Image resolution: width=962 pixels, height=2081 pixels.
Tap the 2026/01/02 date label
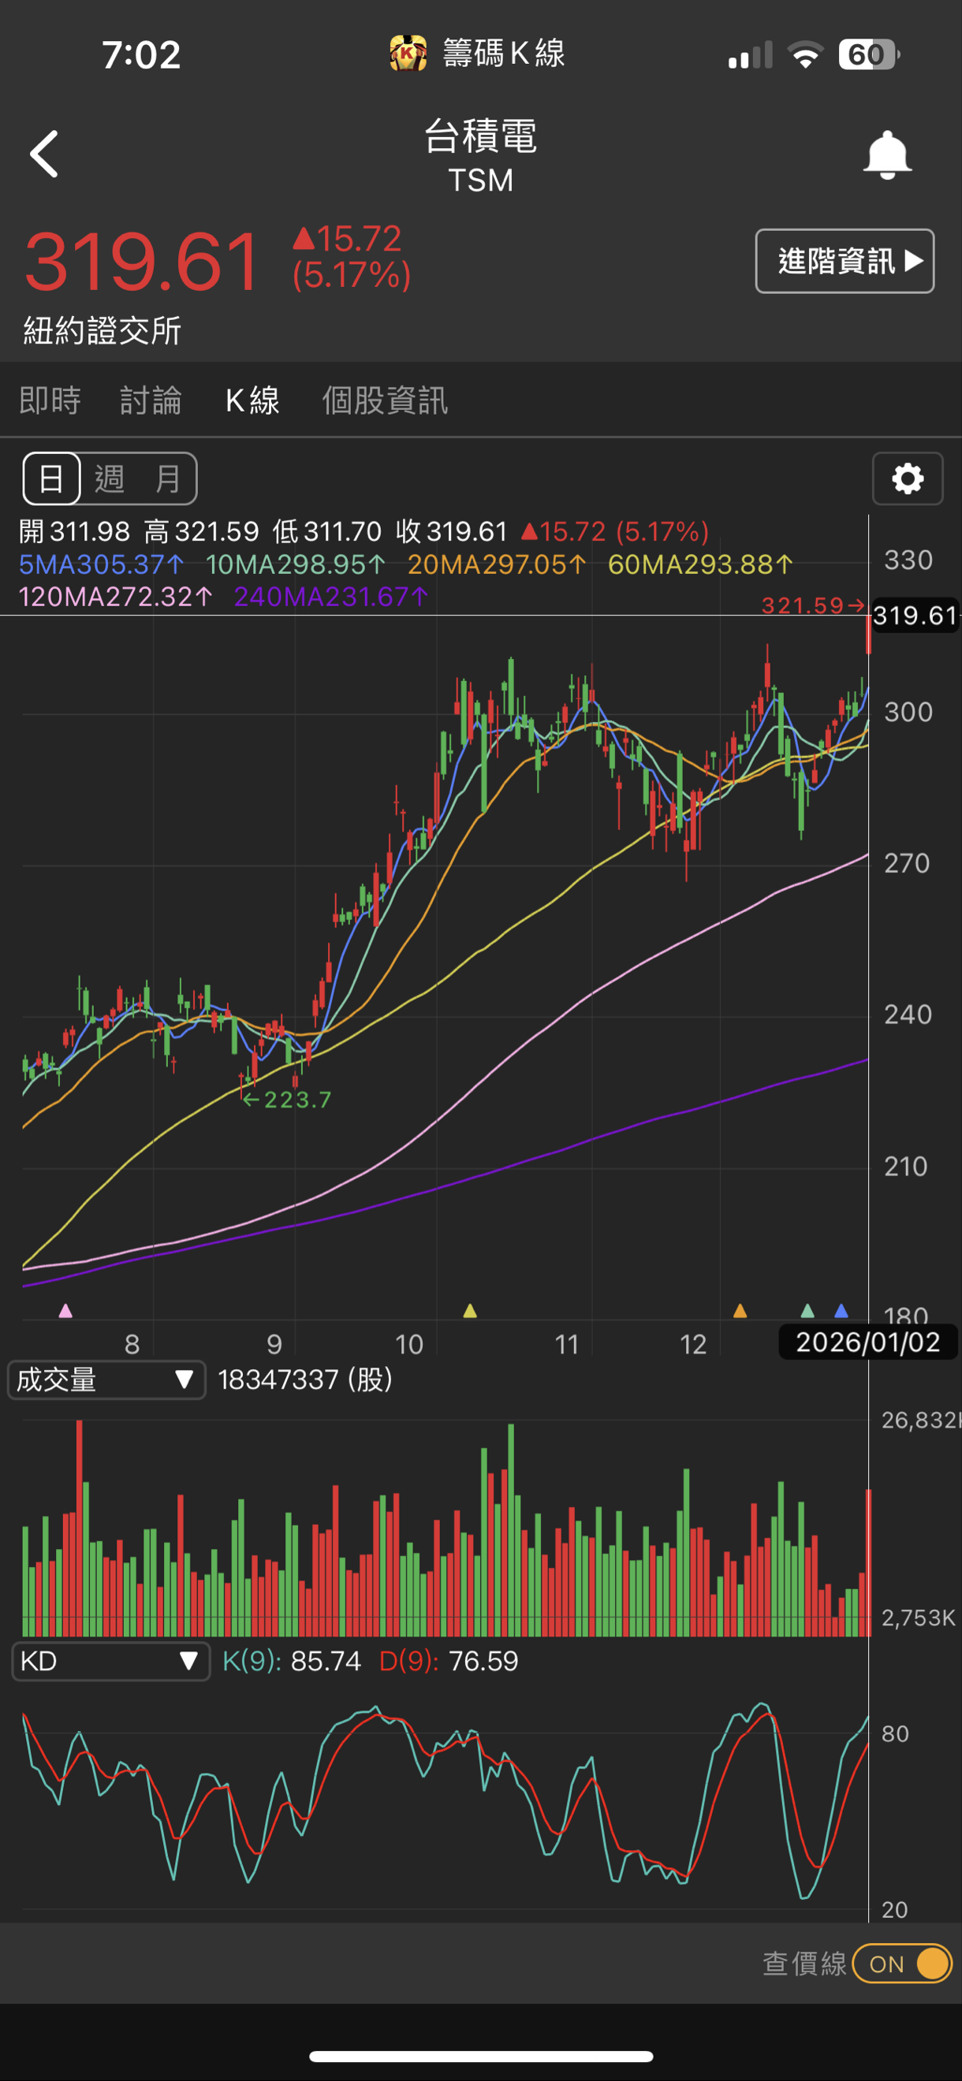[867, 1342]
